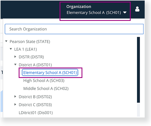Screen dimensions: 151x126
Task: Select High School A (SCH03)
Action: (x=44, y=80)
